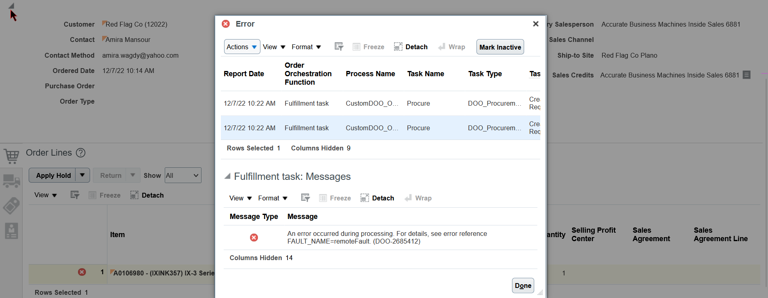
Task: Click the query-by-example icon in the Messages toolbar
Action: tap(305, 198)
